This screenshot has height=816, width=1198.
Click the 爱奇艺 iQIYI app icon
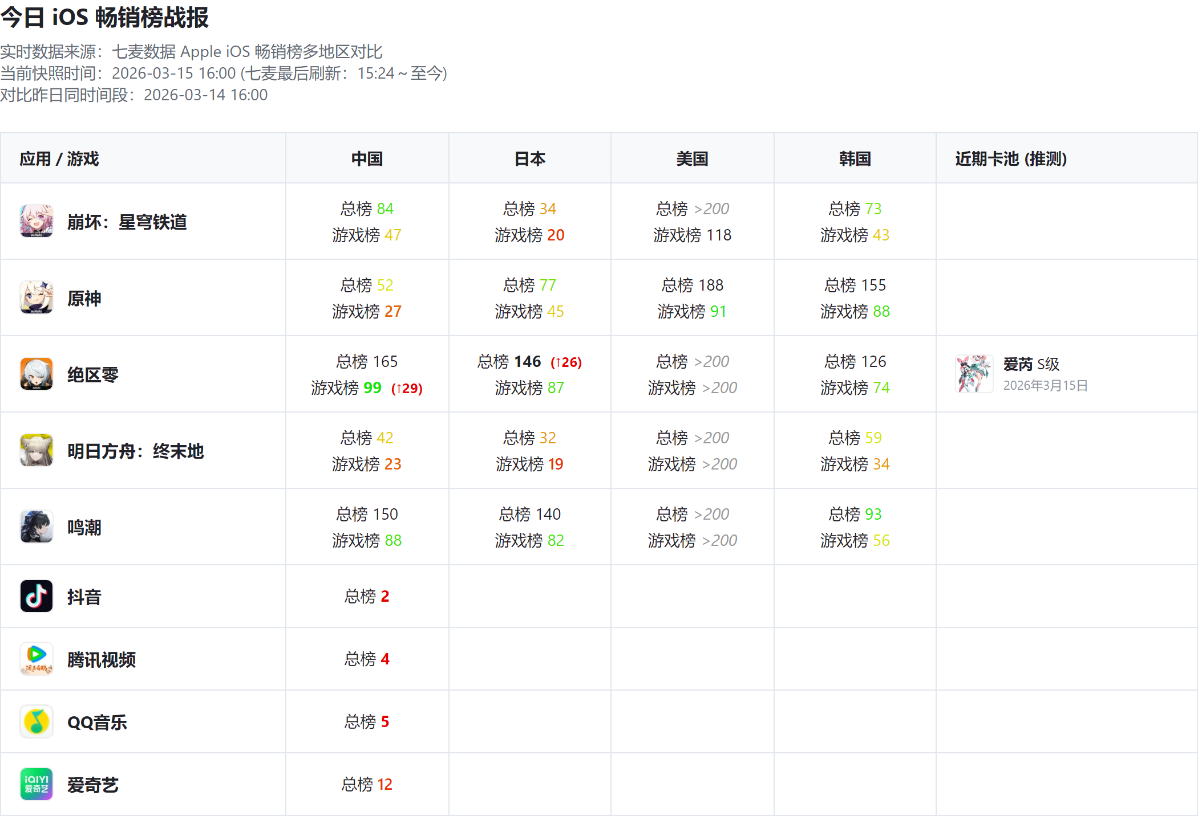coord(37,784)
